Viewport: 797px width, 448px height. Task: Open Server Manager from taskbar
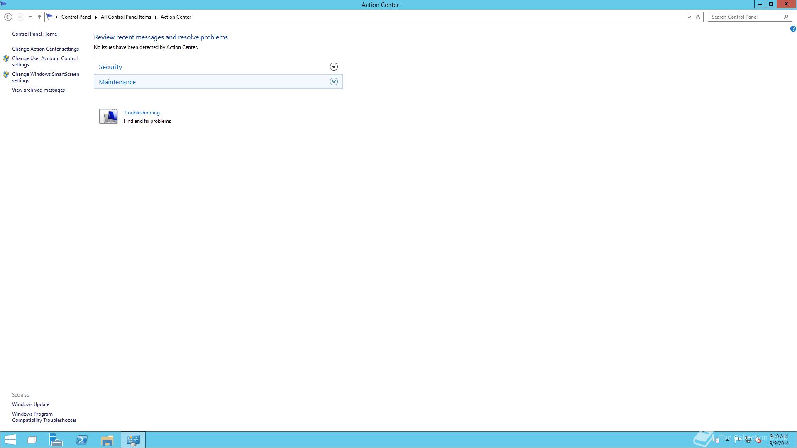pyautogui.click(x=56, y=440)
